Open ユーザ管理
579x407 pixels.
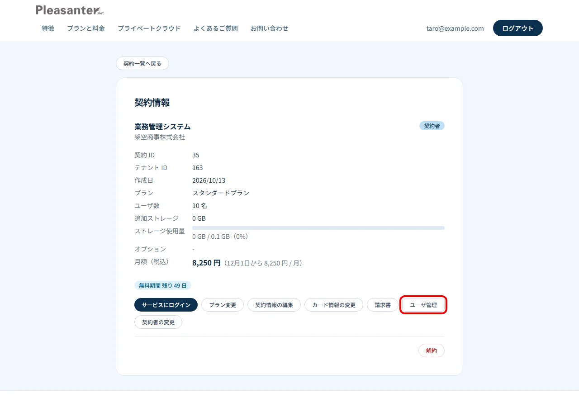423,305
